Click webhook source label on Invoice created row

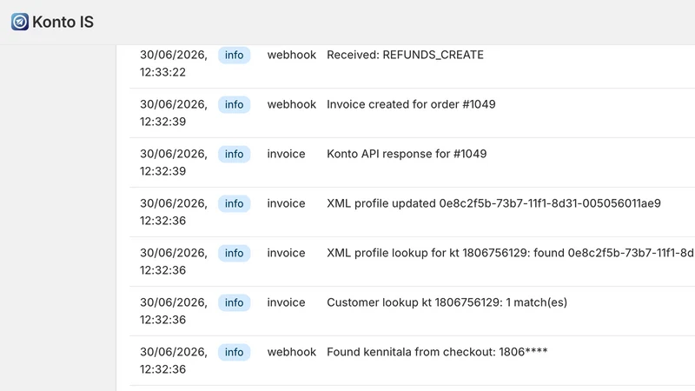click(x=292, y=104)
